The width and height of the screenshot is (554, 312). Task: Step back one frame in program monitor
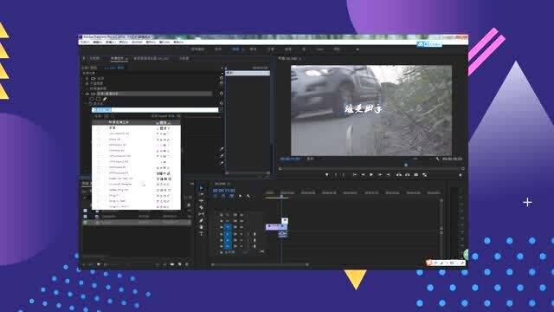[363, 175]
